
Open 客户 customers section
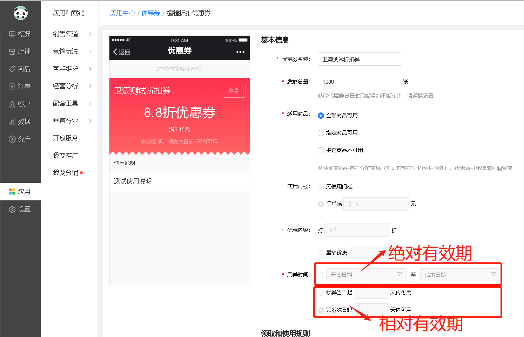coord(20,104)
